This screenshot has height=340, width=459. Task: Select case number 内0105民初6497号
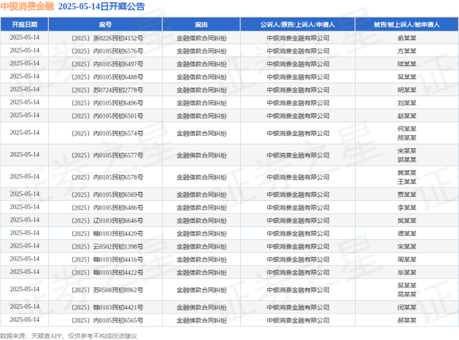pyautogui.click(x=119, y=64)
